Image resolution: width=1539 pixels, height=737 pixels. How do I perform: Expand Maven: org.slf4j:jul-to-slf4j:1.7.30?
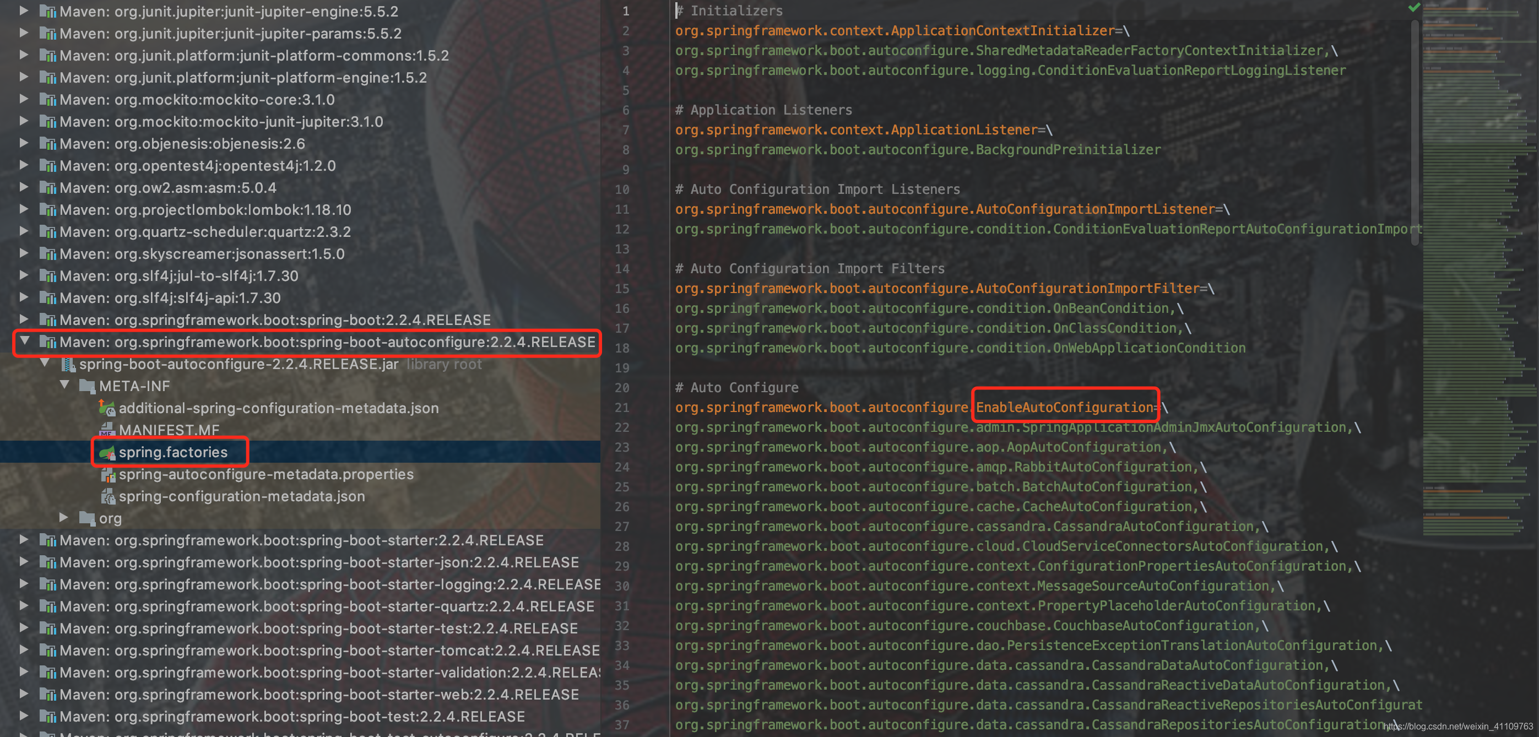[x=24, y=275]
